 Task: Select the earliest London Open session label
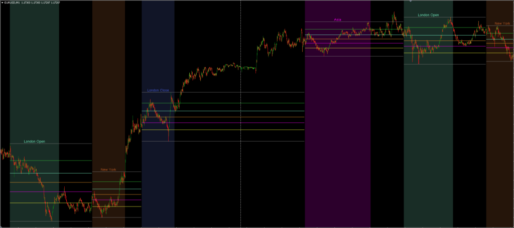pos(35,141)
